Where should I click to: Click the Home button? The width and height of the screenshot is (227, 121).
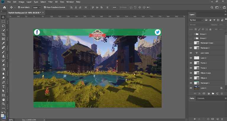pos(4,7)
